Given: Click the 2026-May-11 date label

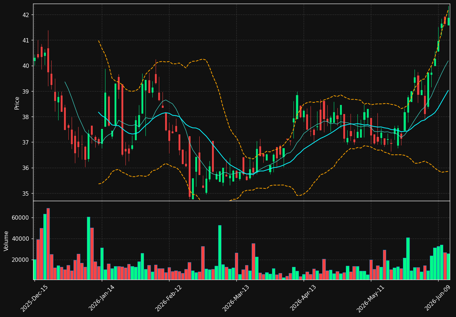Looking at the screenshot, I should click(371, 298).
